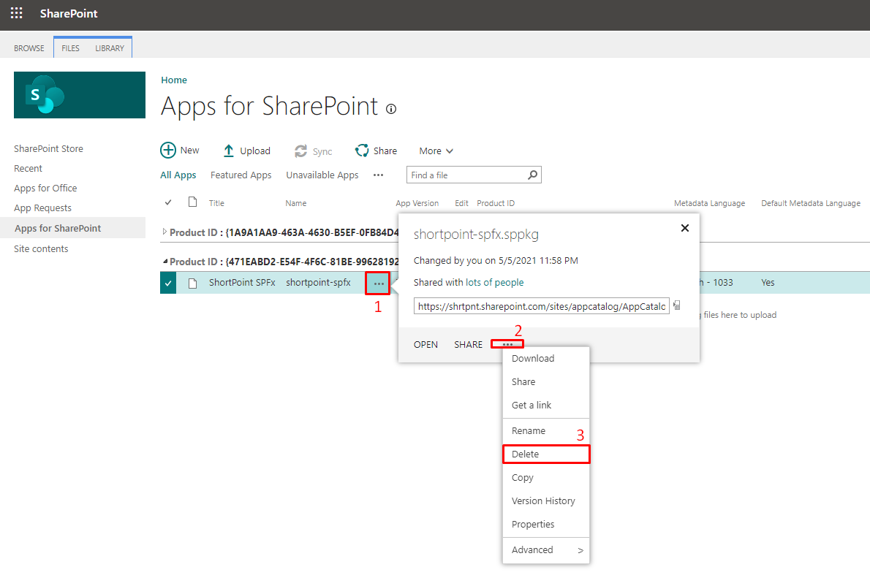Open Recent in sidebar

pos(28,169)
